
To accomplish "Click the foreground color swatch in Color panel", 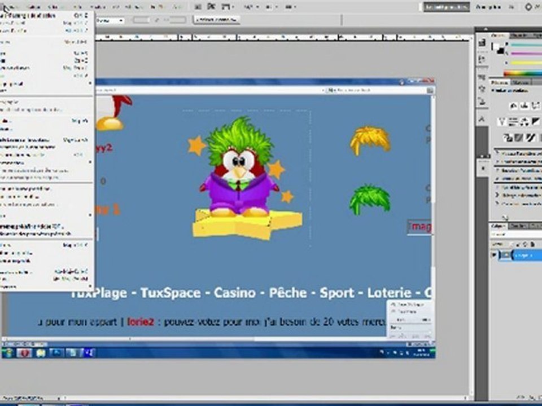I will click(496, 46).
